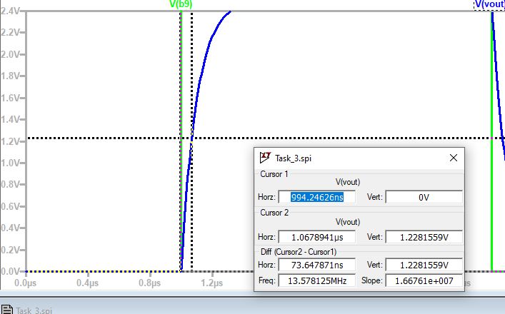The width and height of the screenshot is (505, 314).
Task: Select the Diff Vert voltage difference field
Action: click(424, 265)
